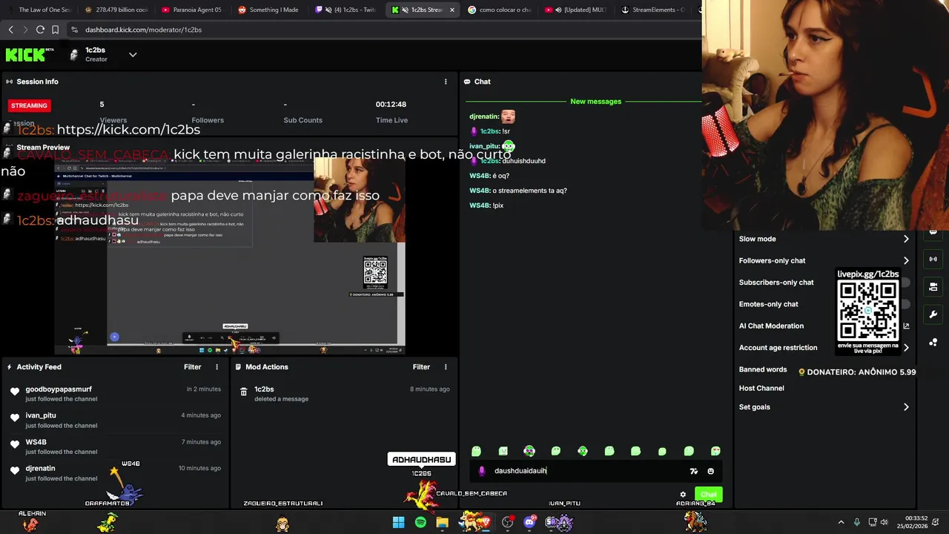Open Activity Feed Filter dropdown
949x534 pixels.
(x=192, y=367)
